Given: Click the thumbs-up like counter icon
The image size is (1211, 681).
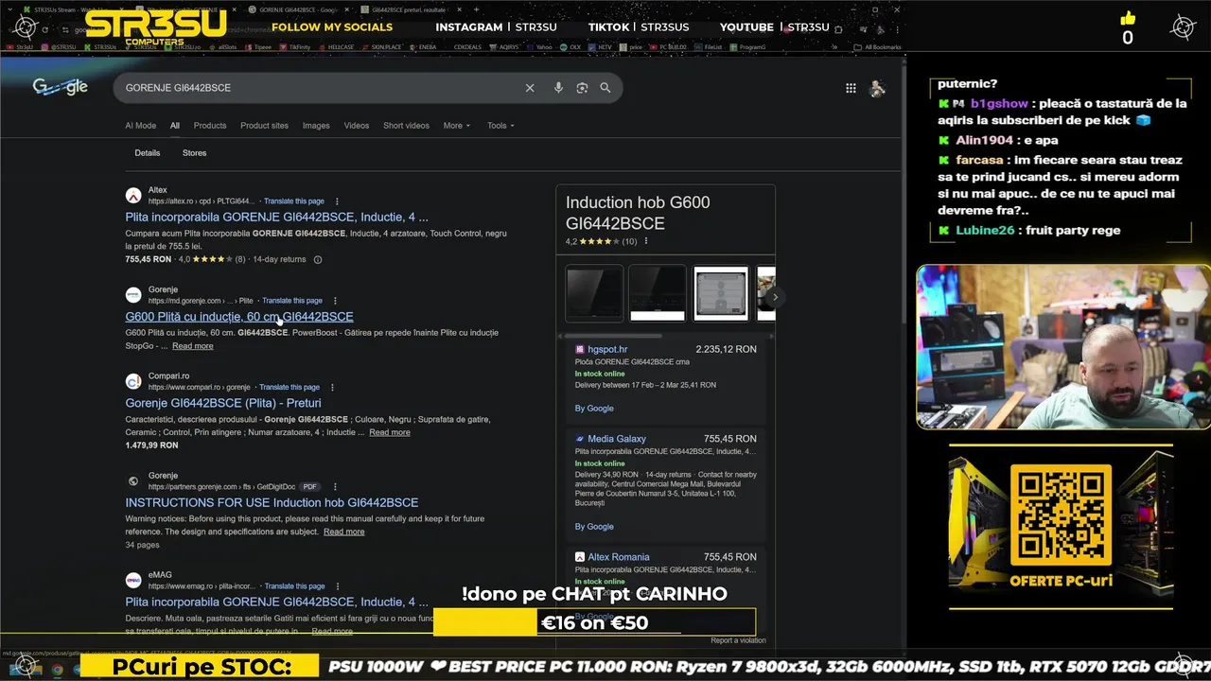Looking at the screenshot, I should pos(1127,18).
